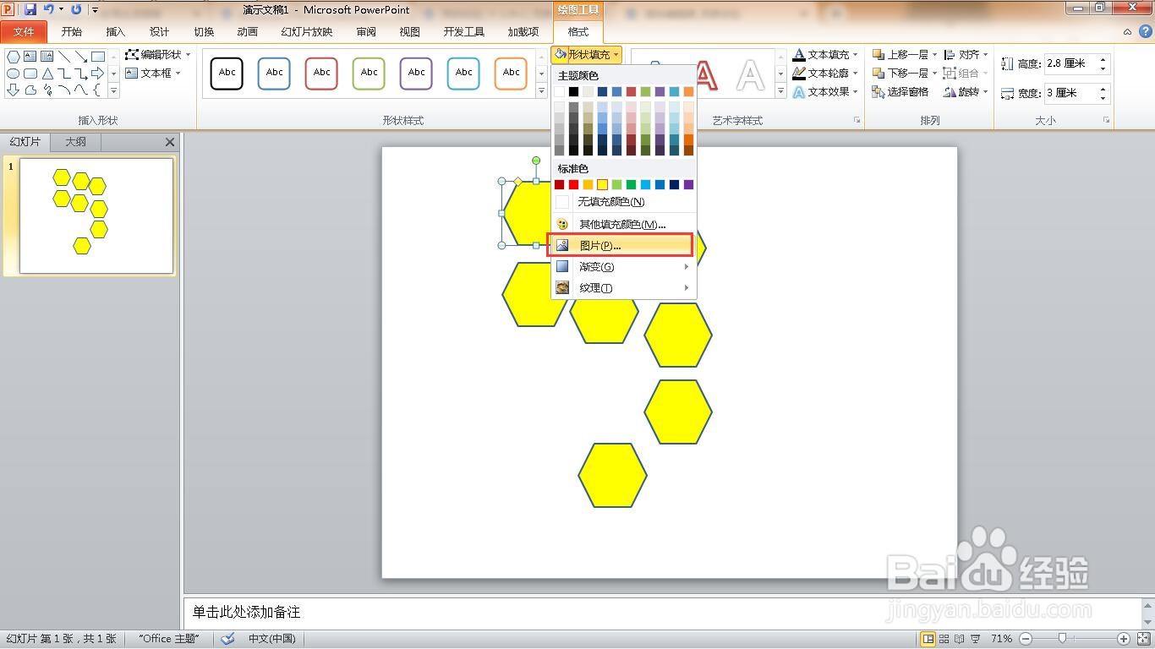
Task: Click the spell check icon in status bar
Action: pos(227,639)
